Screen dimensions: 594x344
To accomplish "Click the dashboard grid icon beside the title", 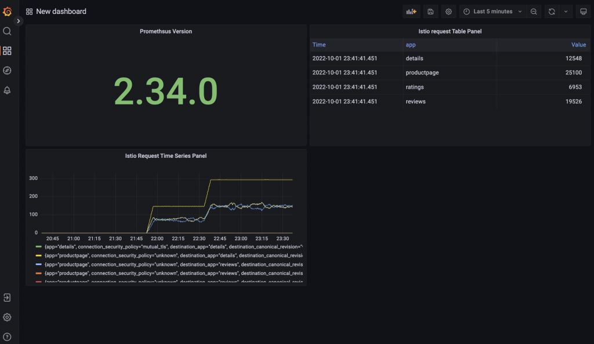I will [29, 12].
